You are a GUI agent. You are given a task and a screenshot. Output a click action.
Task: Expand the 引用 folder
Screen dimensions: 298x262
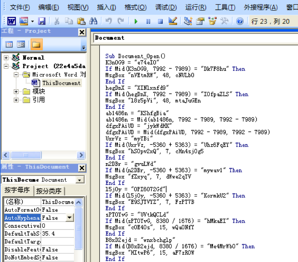tap(16, 100)
